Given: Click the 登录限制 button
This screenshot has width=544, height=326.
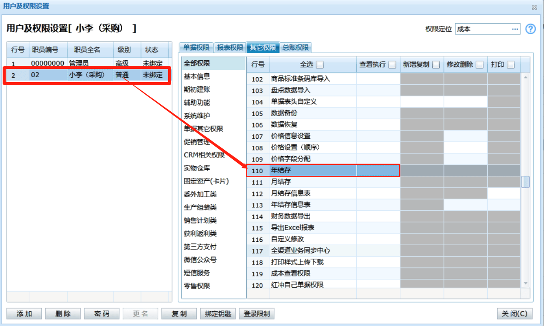Looking at the screenshot, I should click(257, 314).
